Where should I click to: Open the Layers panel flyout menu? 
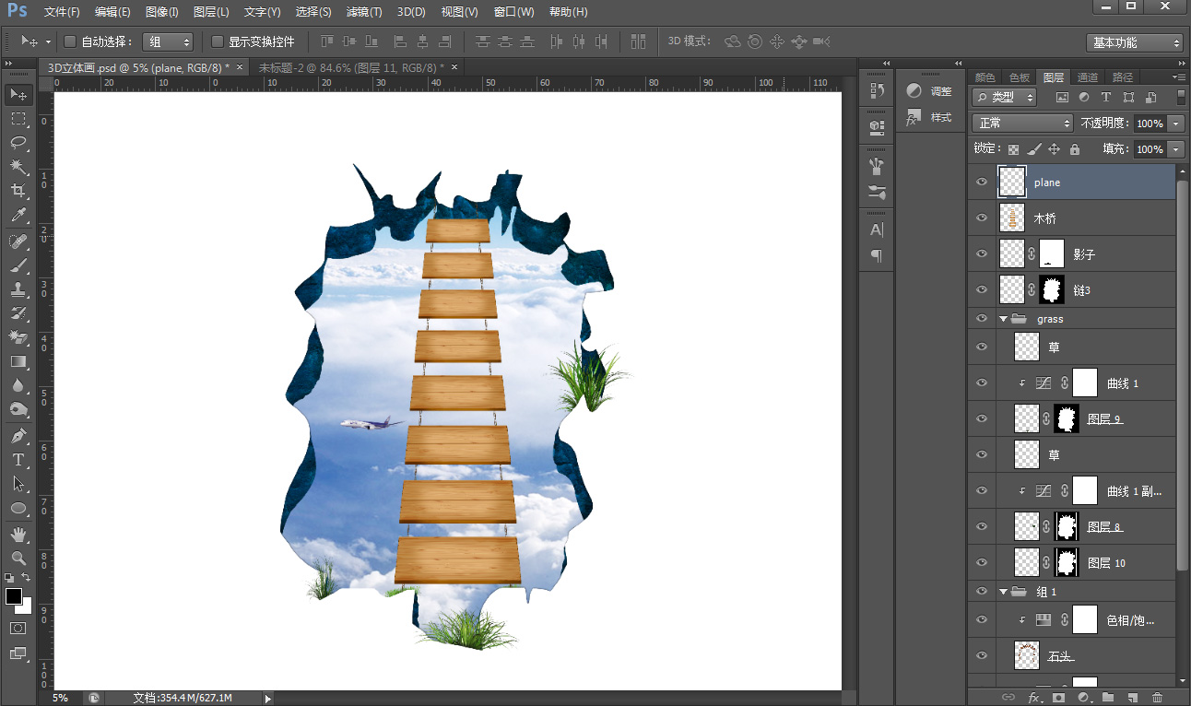pyautogui.click(x=1178, y=77)
